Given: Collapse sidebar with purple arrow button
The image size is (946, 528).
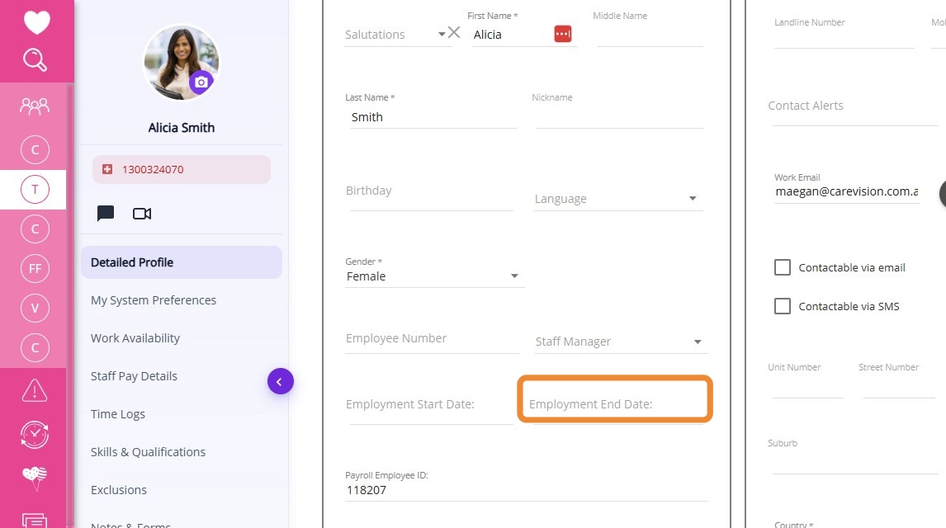Looking at the screenshot, I should [x=280, y=381].
